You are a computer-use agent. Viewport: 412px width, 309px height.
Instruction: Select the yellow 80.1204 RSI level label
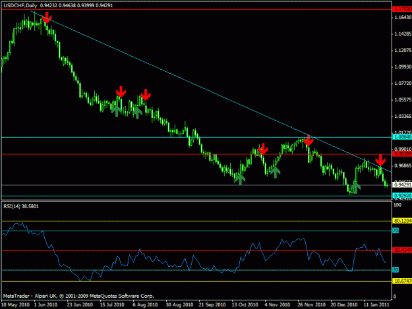[402, 221]
